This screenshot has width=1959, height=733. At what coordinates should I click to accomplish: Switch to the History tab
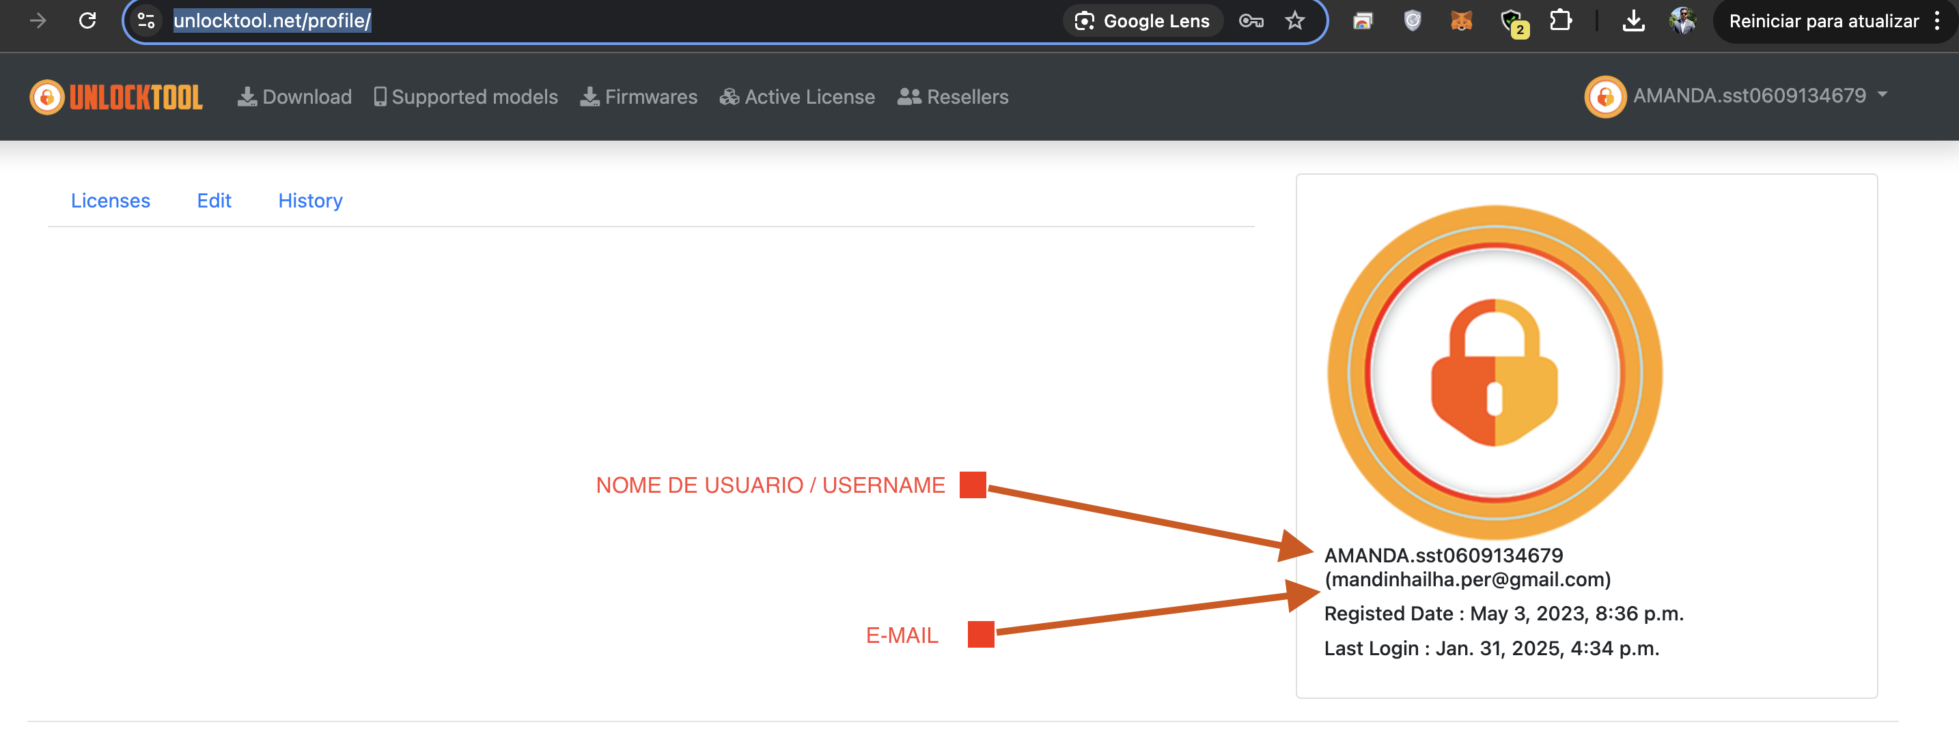point(310,201)
